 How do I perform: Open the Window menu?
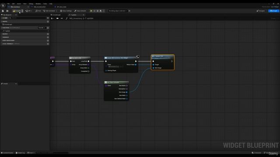(x=38, y=4)
